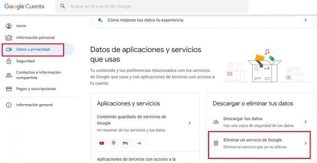The height and width of the screenshot is (163, 317).
Task: Click the chevron beside Descargar tus datos
Action: point(305,122)
